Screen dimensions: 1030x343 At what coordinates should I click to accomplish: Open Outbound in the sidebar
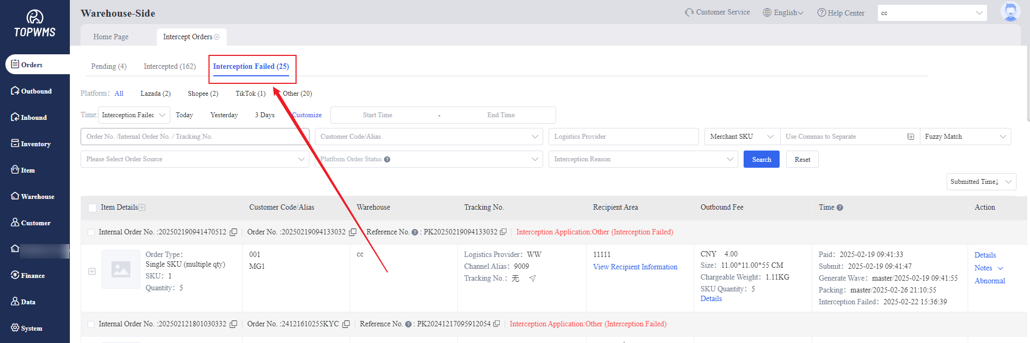32,91
